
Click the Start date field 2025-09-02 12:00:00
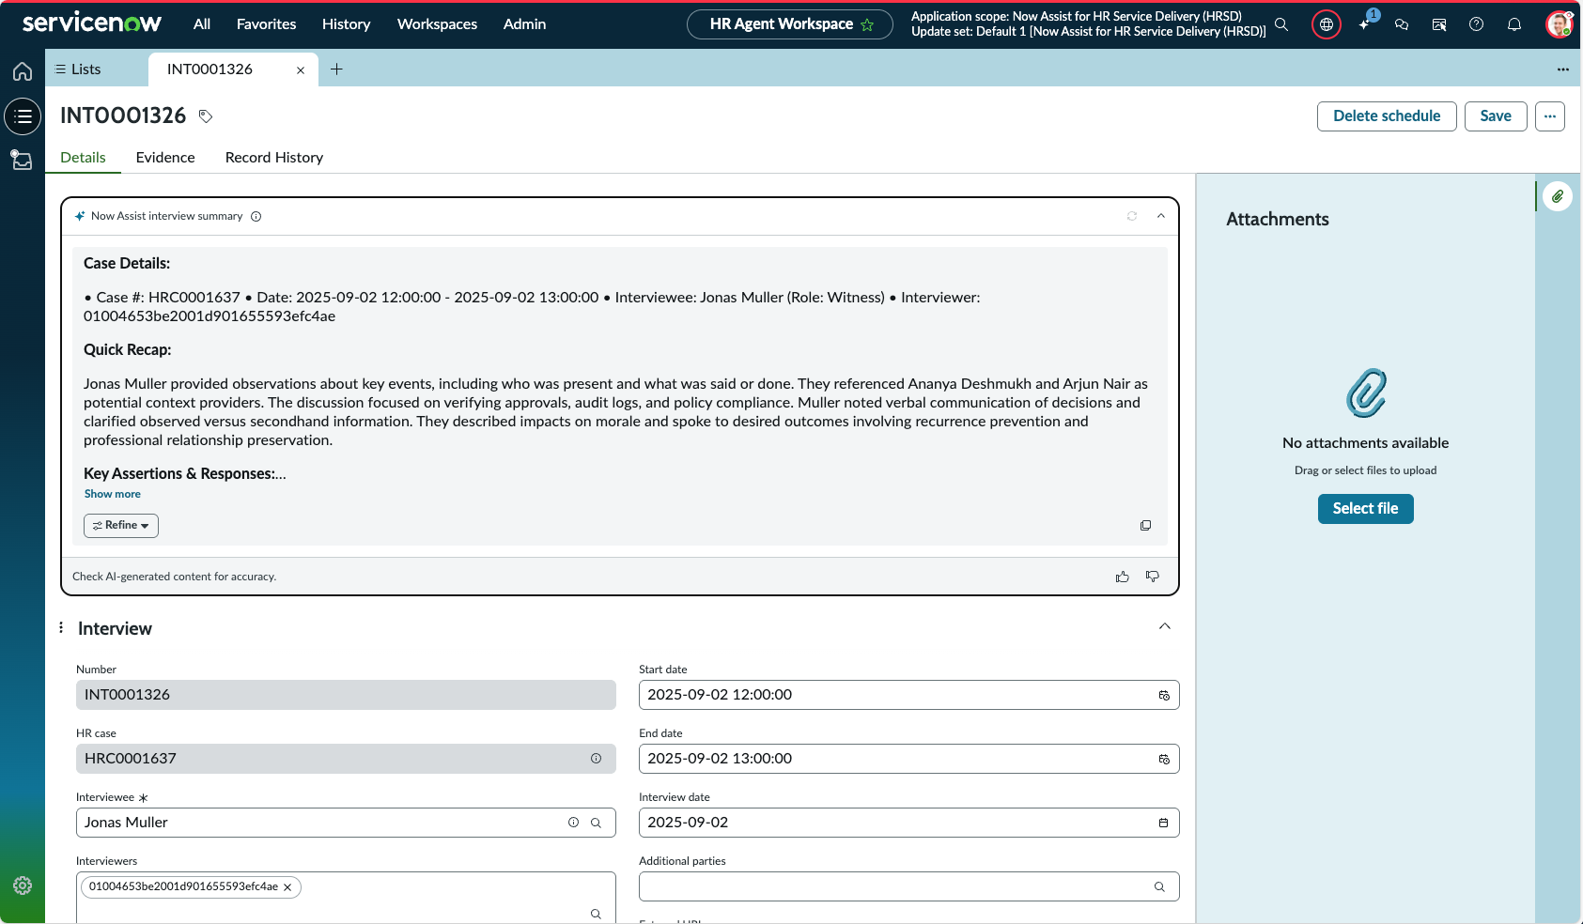(908, 695)
